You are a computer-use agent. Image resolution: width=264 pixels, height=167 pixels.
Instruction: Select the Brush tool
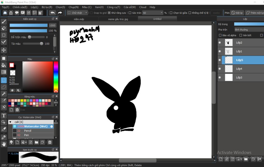[4, 22]
